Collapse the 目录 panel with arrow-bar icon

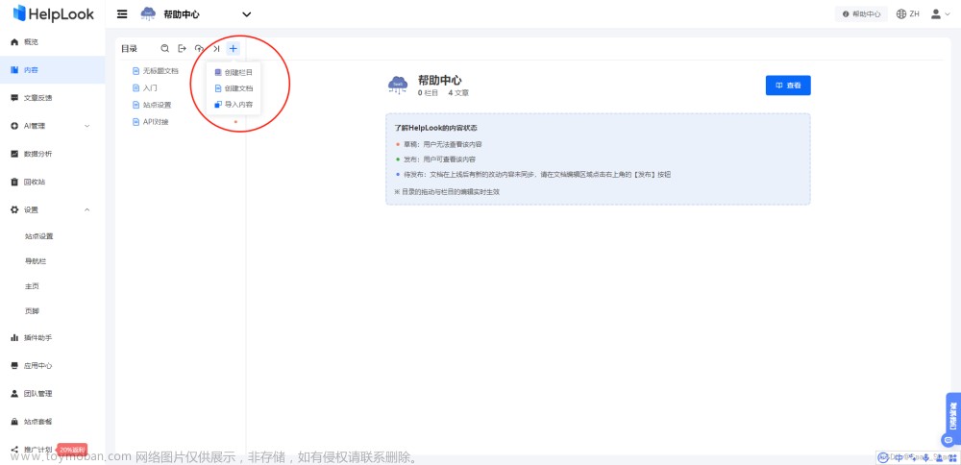(216, 48)
